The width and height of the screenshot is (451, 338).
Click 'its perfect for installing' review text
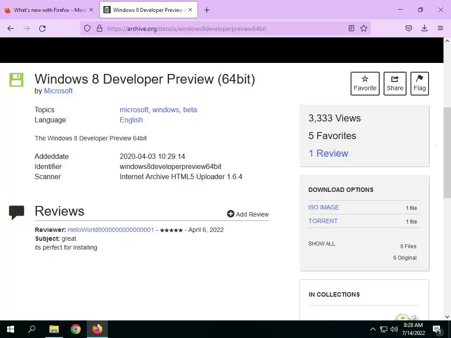click(x=66, y=247)
